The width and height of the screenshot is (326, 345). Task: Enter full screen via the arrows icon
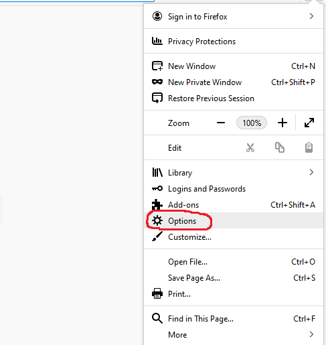309,123
